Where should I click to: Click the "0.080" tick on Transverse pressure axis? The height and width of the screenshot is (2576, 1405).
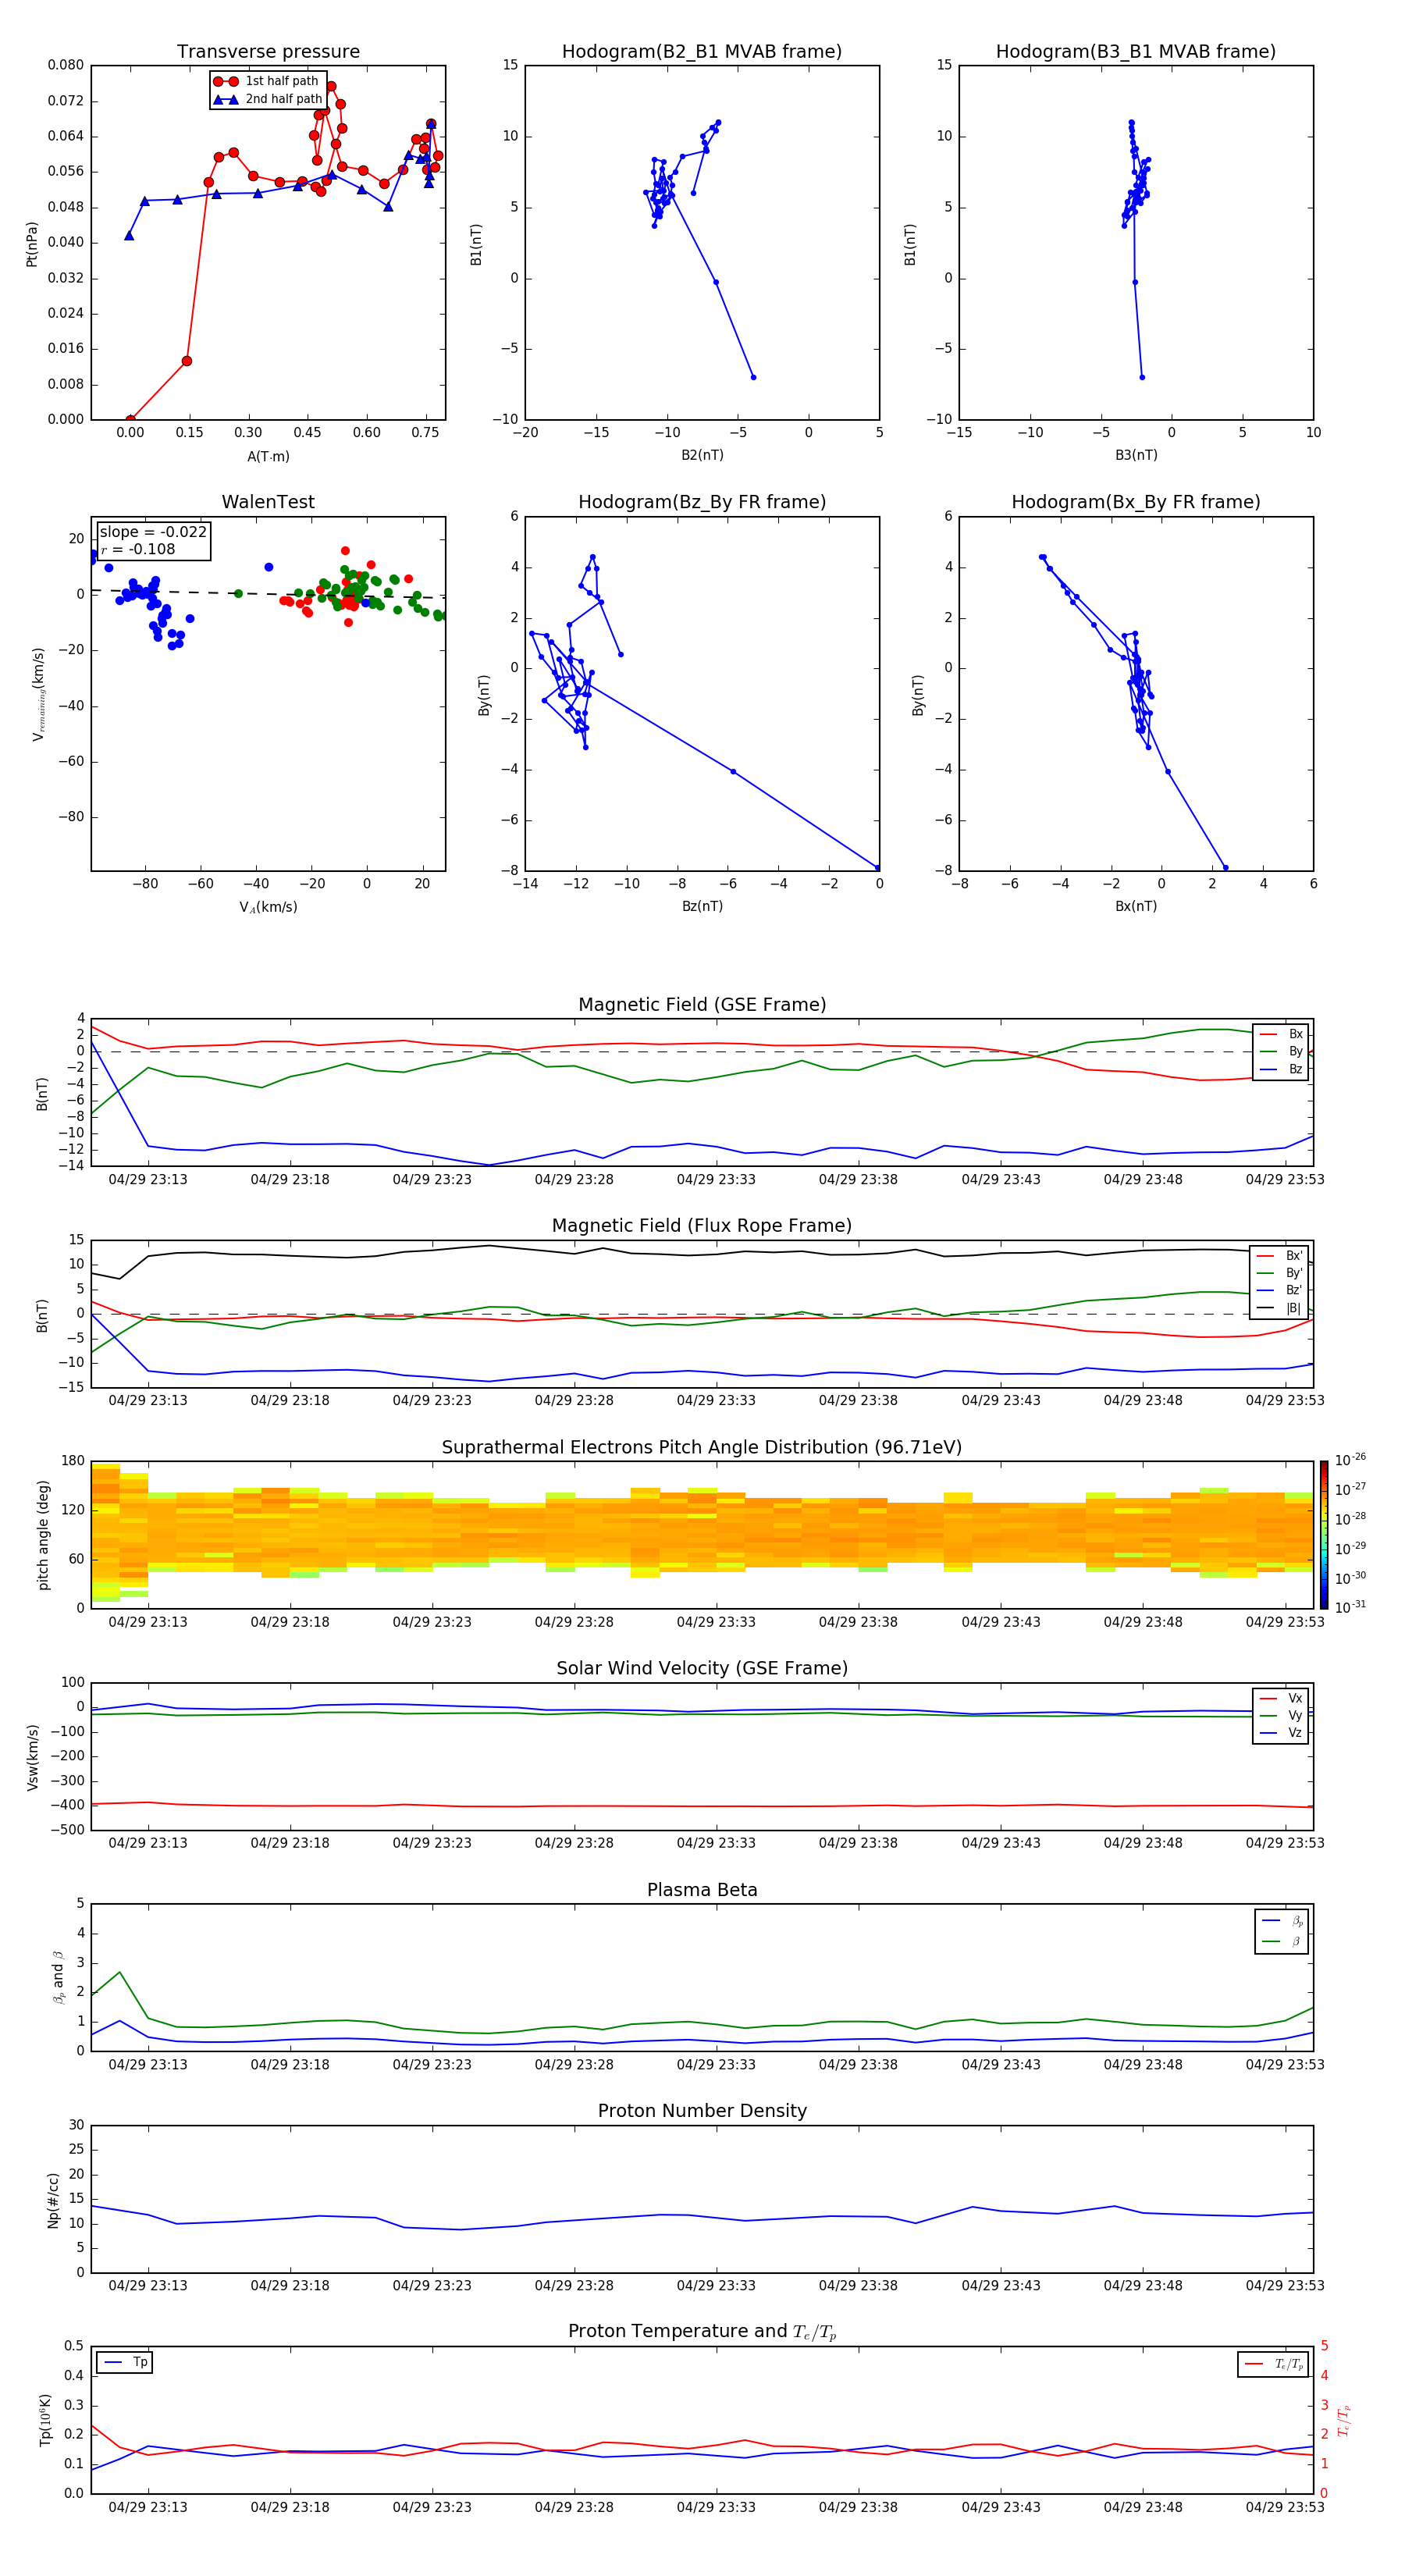coord(66,65)
